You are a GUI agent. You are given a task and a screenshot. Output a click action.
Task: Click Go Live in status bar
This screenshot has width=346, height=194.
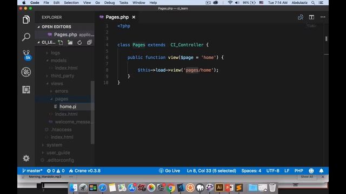[x=169, y=171]
